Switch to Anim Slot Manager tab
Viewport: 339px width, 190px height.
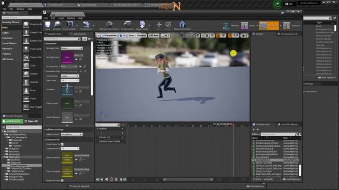point(288,125)
